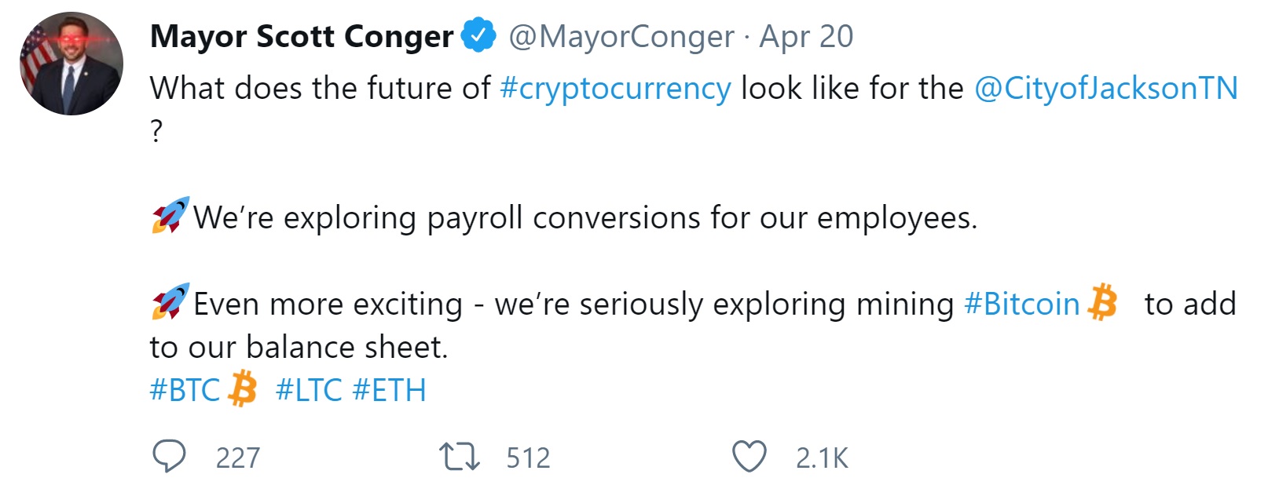Open the #LTC hashtag
This screenshot has width=1268, height=496.
tap(309, 390)
